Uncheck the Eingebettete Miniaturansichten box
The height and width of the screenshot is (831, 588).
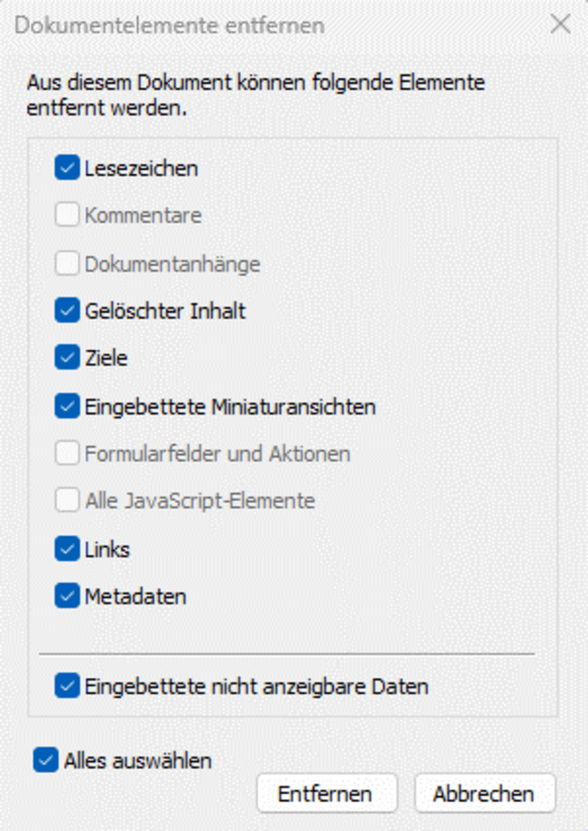click(67, 406)
